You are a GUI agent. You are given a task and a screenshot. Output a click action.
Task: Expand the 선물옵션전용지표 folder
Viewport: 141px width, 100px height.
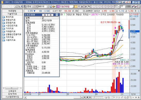point(12,34)
